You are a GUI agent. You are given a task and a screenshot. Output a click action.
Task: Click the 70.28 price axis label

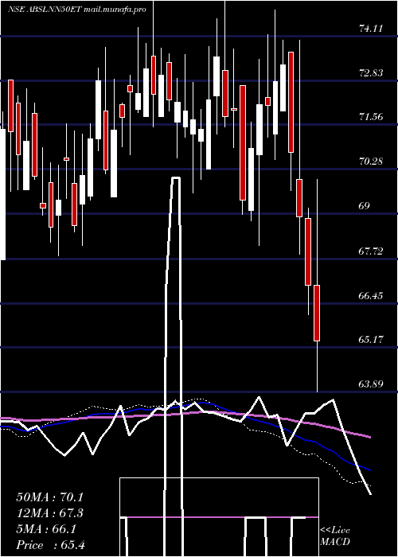[x=371, y=162]
